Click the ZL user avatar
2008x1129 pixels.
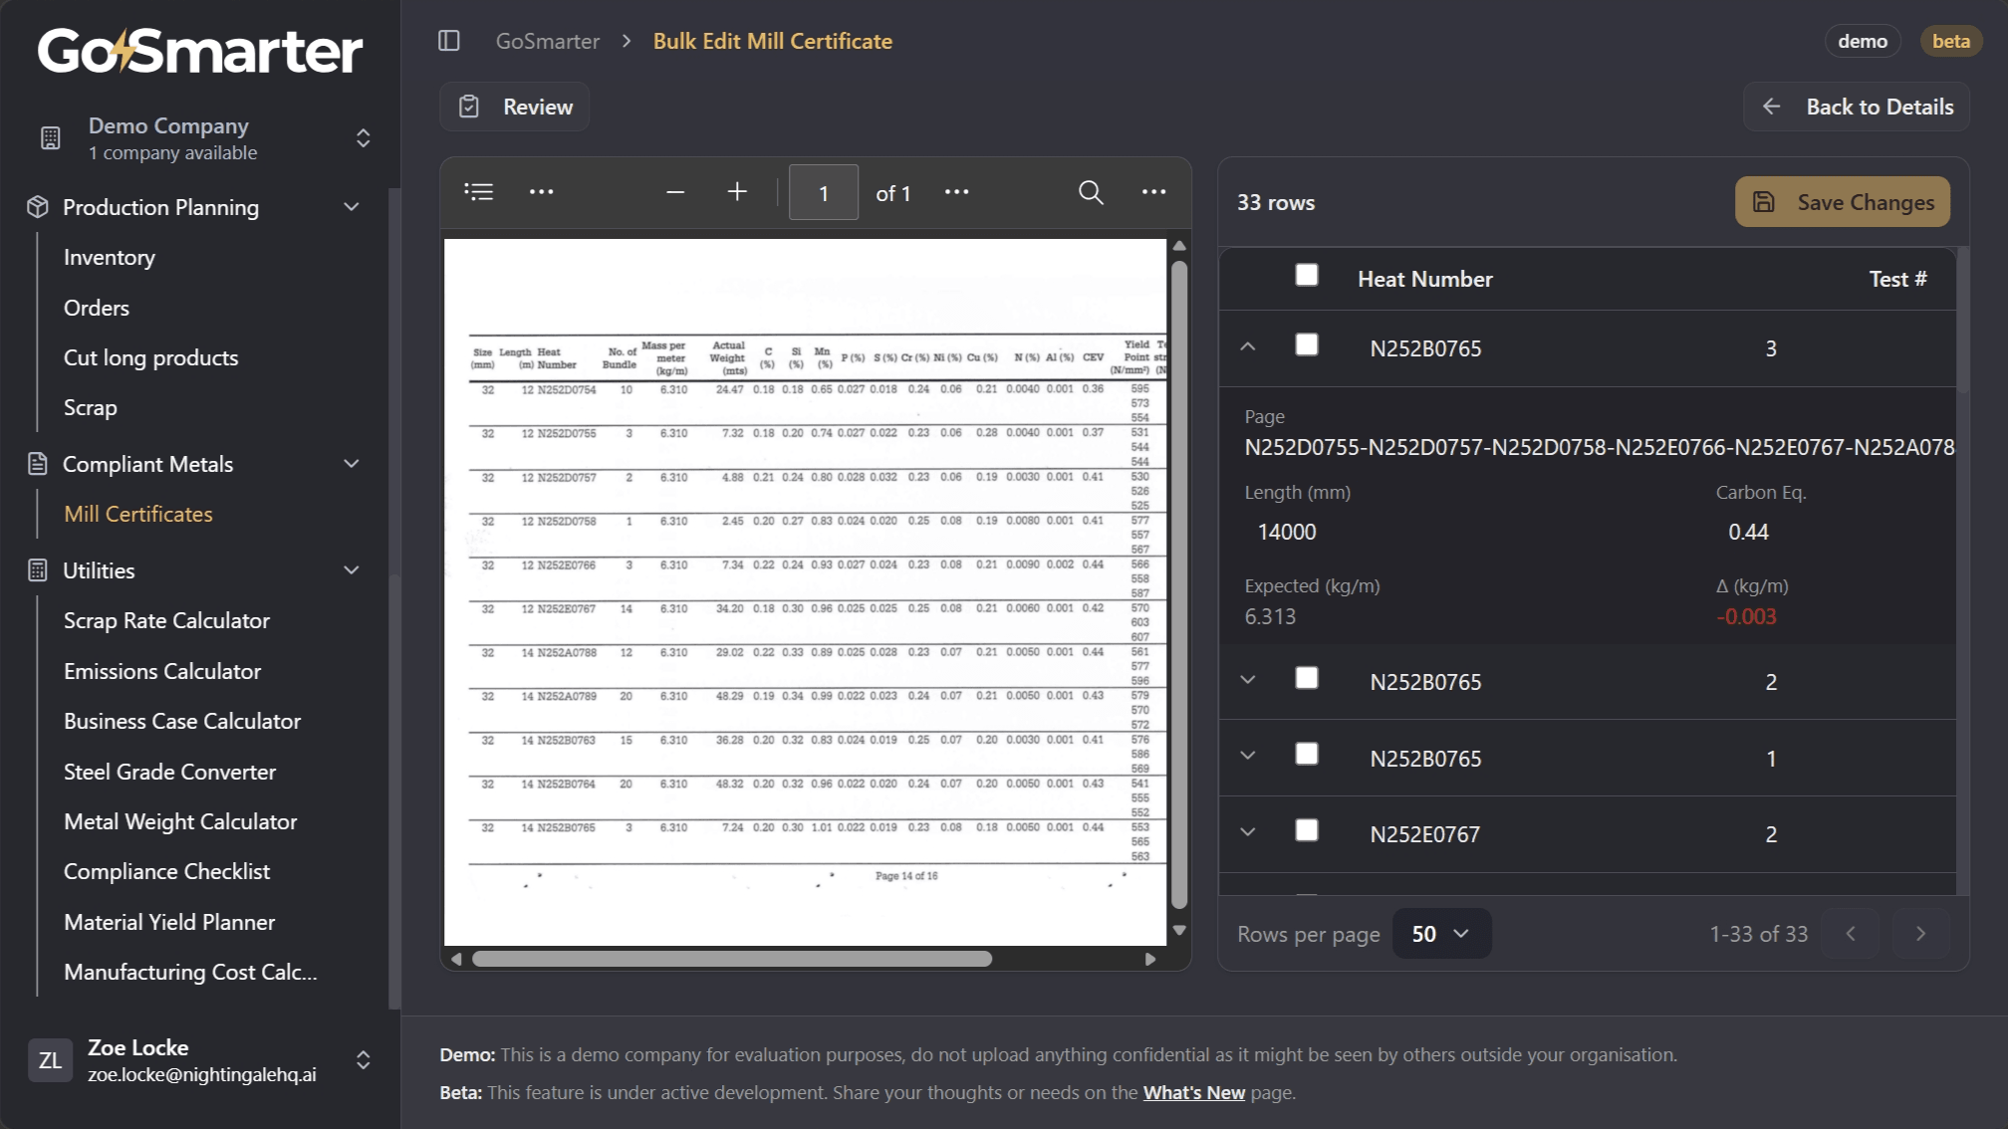coord(50,1060)
